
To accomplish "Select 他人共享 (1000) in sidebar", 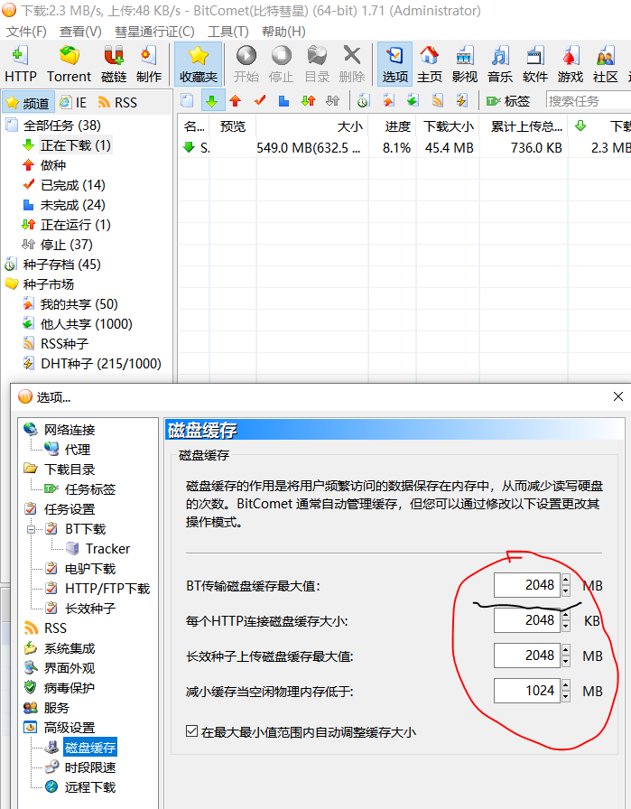I will point(86,324).
